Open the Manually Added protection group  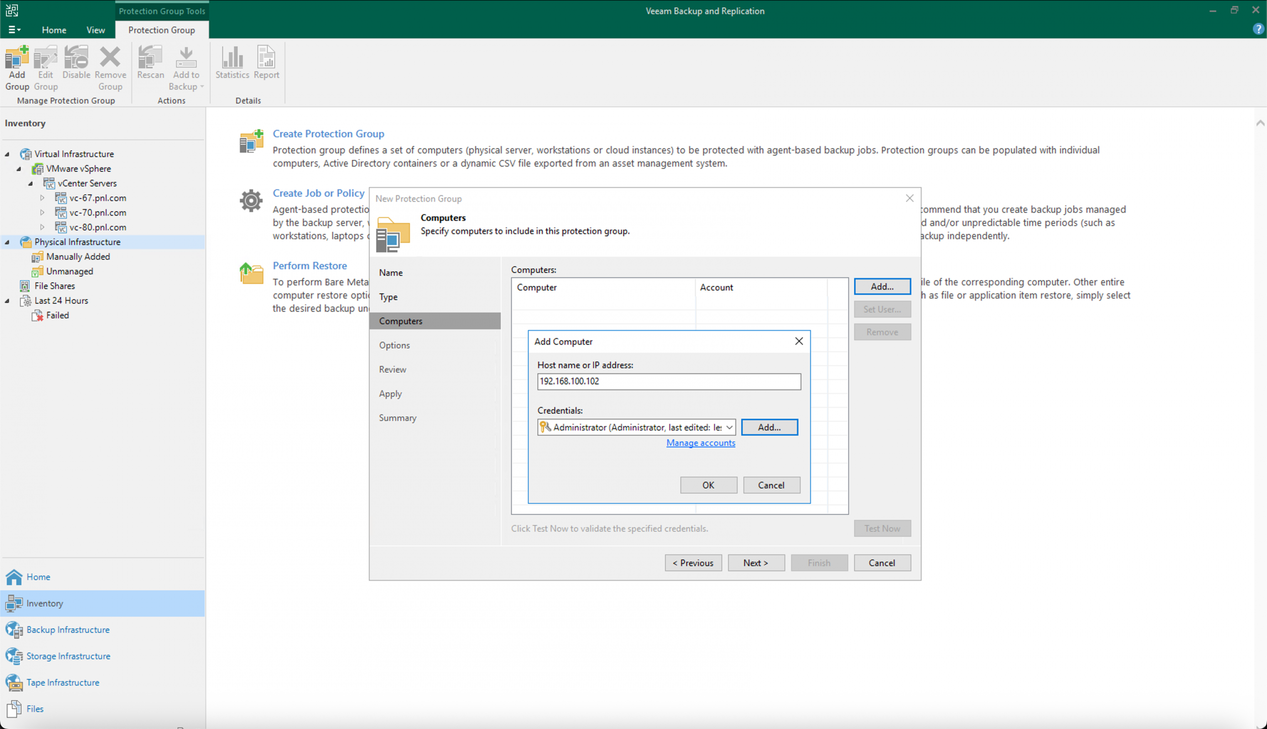coord(78,256)
